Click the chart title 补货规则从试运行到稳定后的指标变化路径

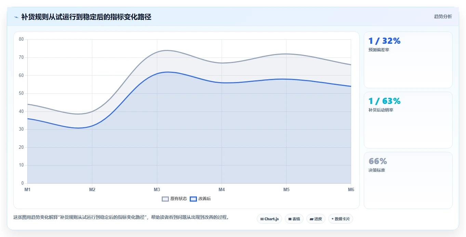86,17
